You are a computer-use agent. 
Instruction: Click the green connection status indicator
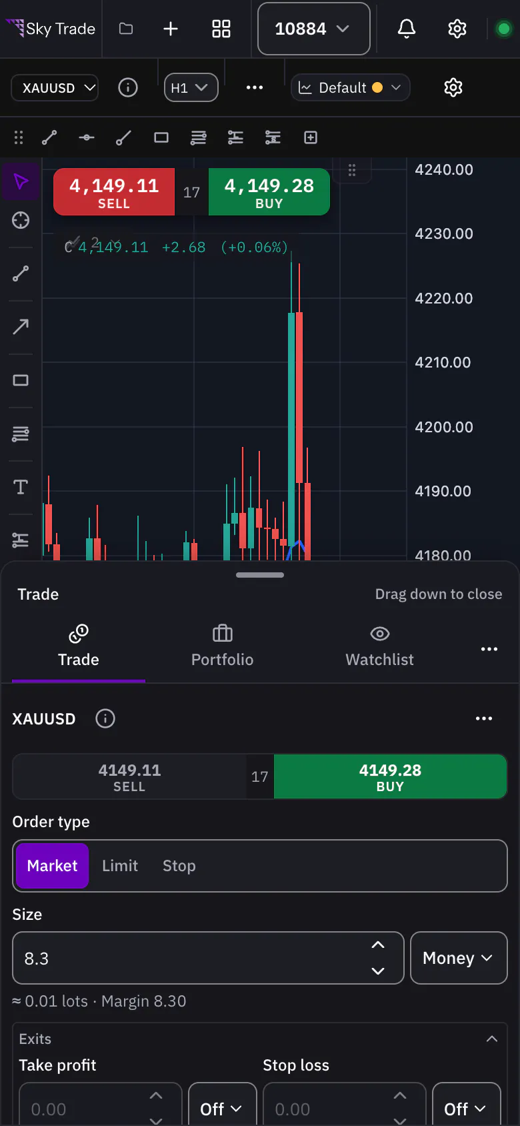tap(504, 29)
